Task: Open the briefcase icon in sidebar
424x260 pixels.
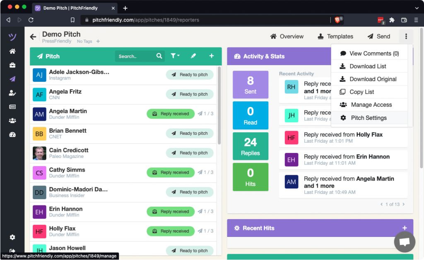Action: 12,65
